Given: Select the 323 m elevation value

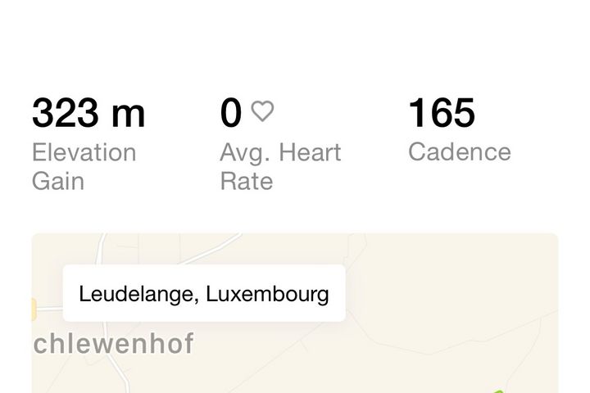Looking at the screenshot, I should (88, 113).
